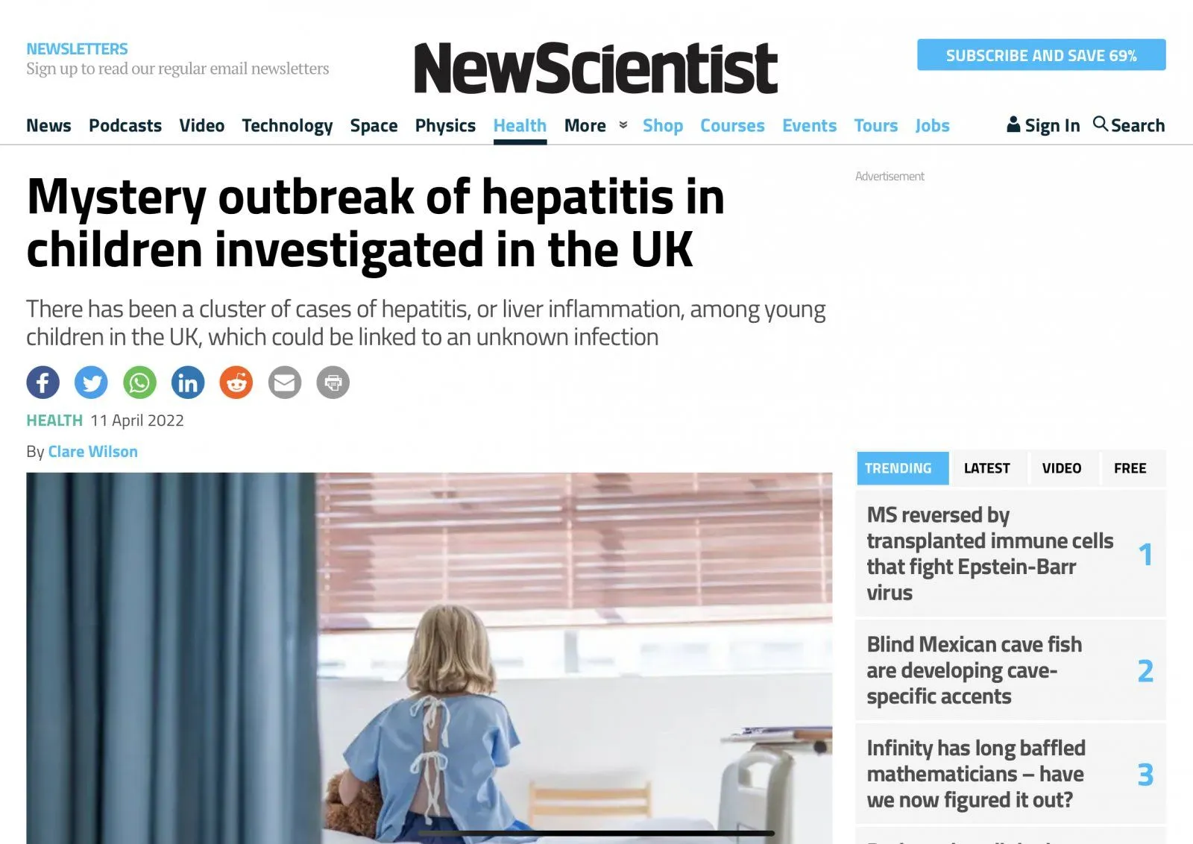Switch to the Latest tab
The image size is (1193, 844).
[x=986, y=468]
